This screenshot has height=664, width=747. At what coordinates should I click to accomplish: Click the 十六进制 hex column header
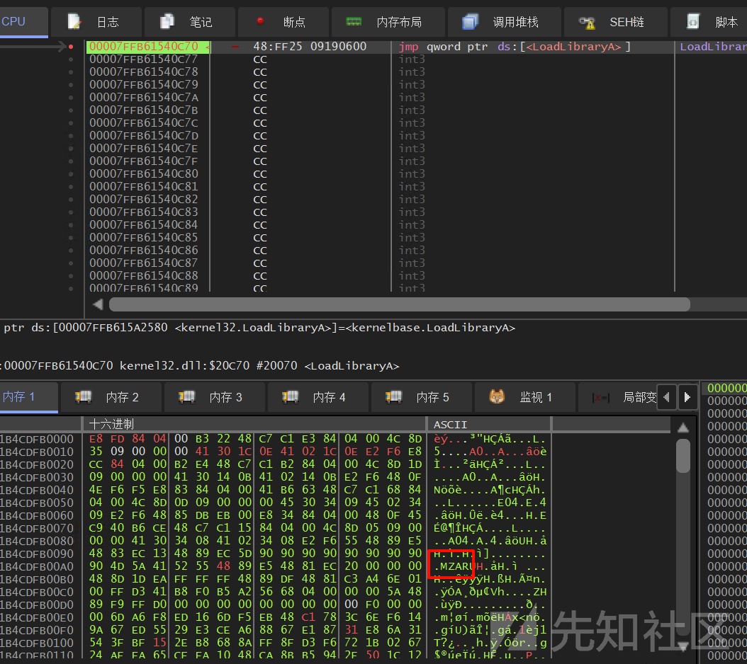(x=254, y=424)
